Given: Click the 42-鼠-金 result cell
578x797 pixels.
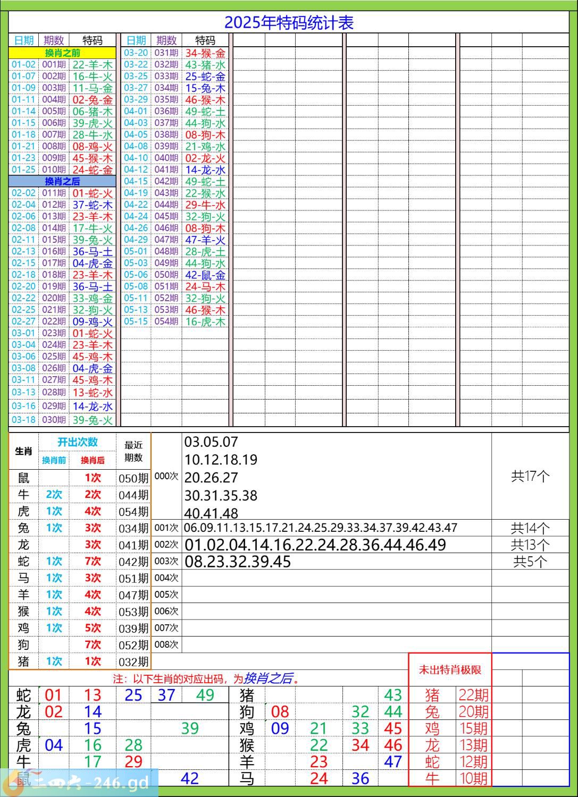Looking at the screenshot, I should (205, 275).
